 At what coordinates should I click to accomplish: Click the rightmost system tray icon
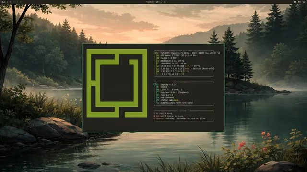pos(304,2)
